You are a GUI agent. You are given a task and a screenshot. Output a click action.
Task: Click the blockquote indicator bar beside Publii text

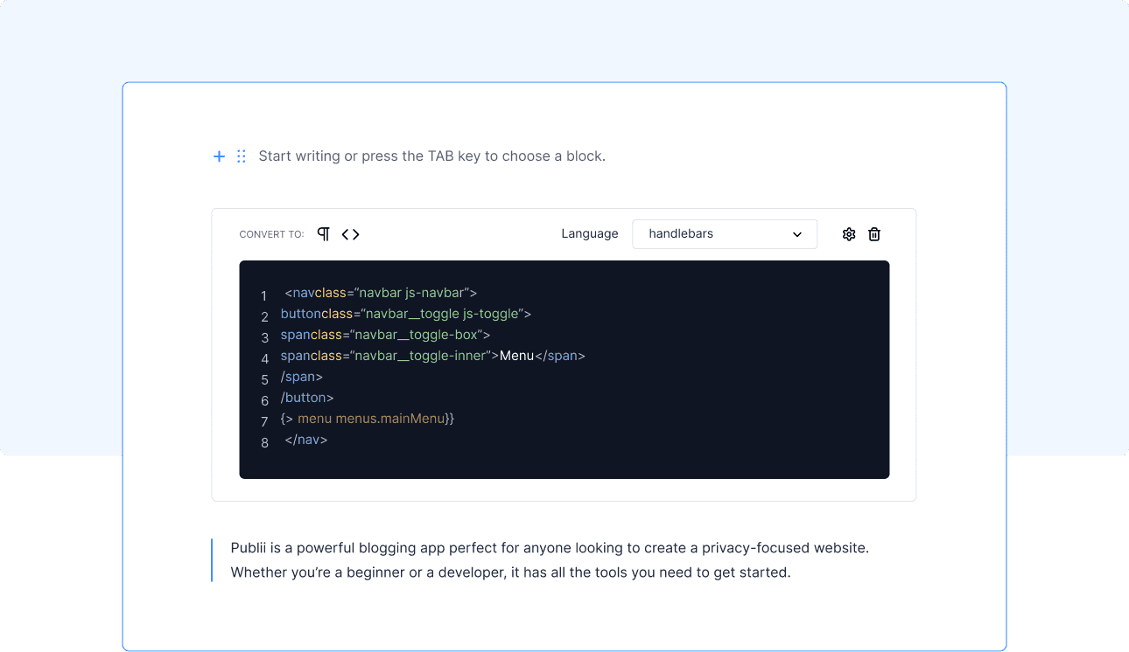tap(211, 559)
